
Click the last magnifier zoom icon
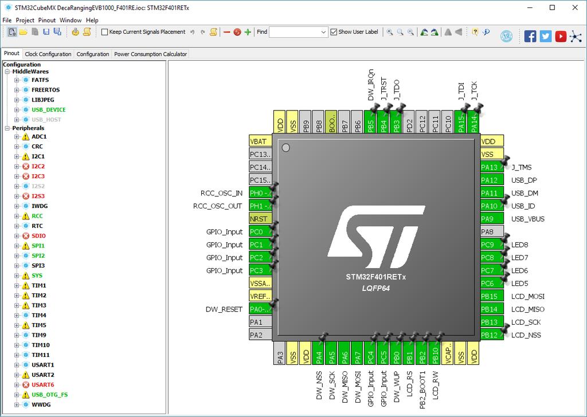click(410, 32)
